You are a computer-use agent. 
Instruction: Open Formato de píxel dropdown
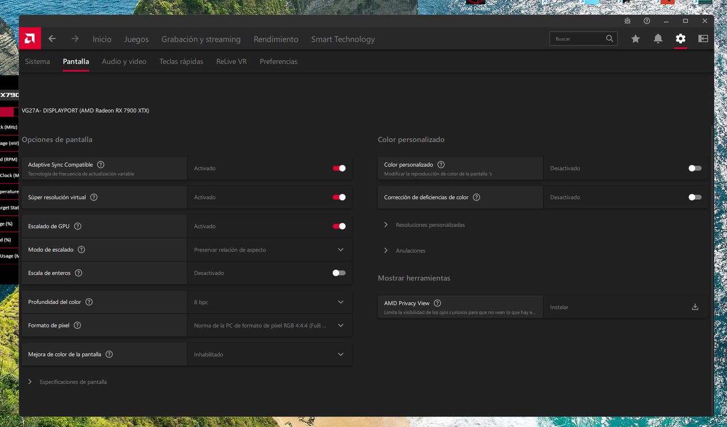pyautogui.click(x=269, y=325)
